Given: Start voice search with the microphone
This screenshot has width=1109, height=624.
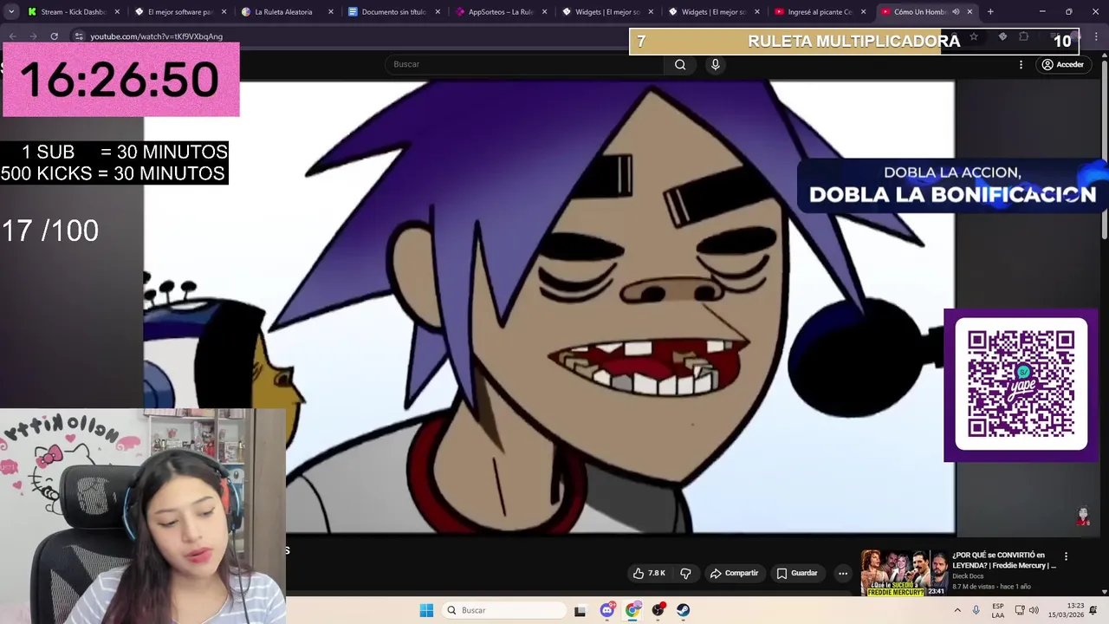Looking at the screenshot, I should click(715, 64).
